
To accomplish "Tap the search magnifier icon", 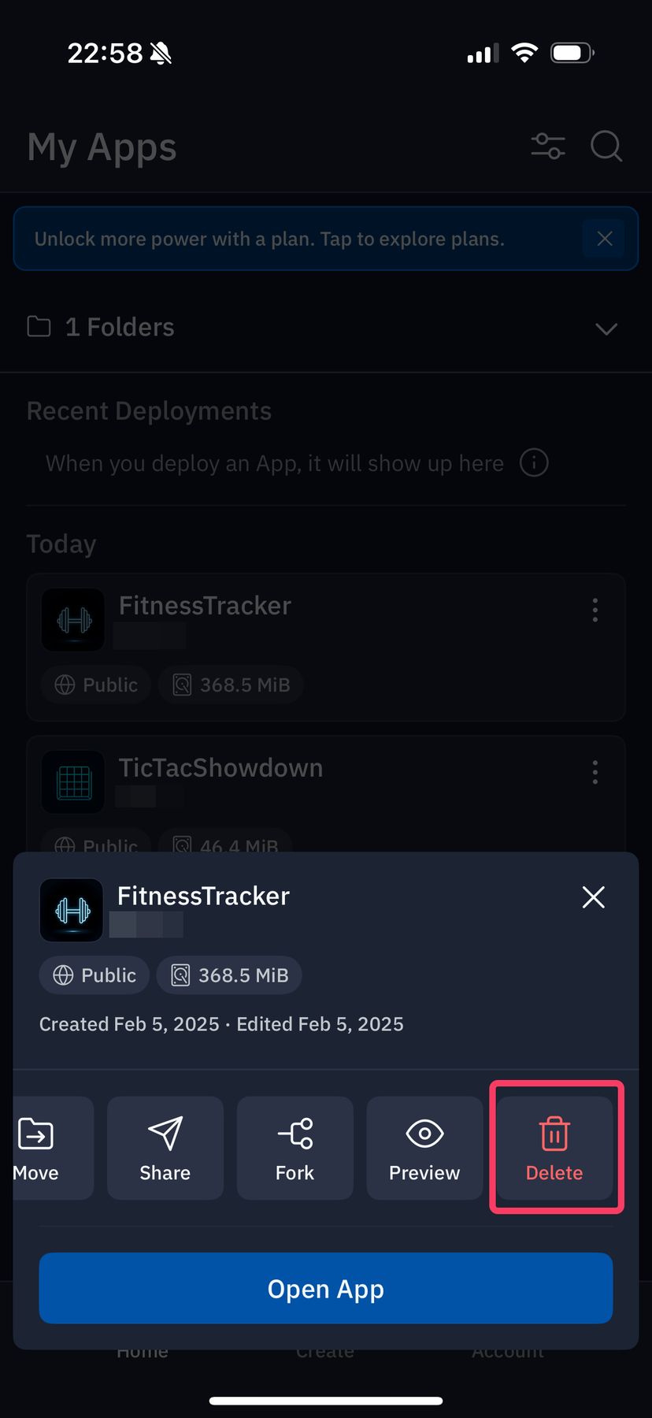I will (606, 147).
